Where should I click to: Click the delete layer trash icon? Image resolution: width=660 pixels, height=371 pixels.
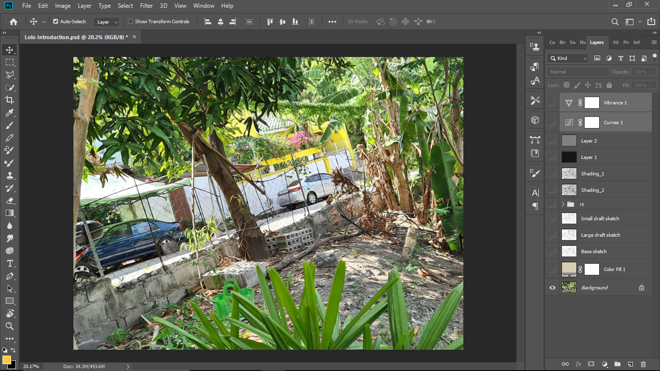point(643,364)
